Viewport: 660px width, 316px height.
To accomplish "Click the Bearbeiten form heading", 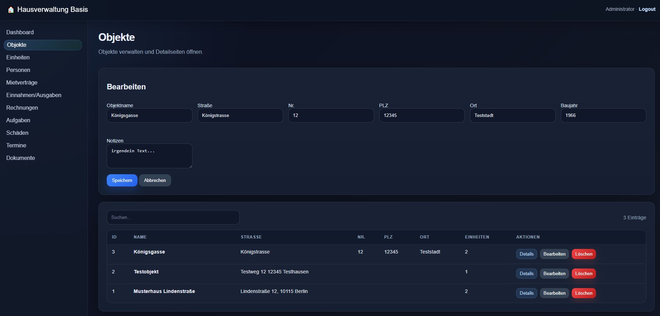I will (126, 87).
